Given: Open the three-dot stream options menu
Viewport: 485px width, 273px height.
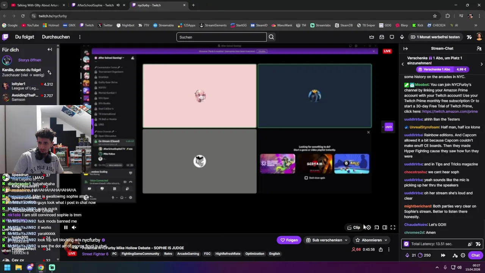Looking at the screenshot, I should pyautogui.click(x=389, y=249).
